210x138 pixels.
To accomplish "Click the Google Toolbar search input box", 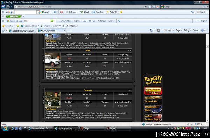I will click(x=26, y=12).
